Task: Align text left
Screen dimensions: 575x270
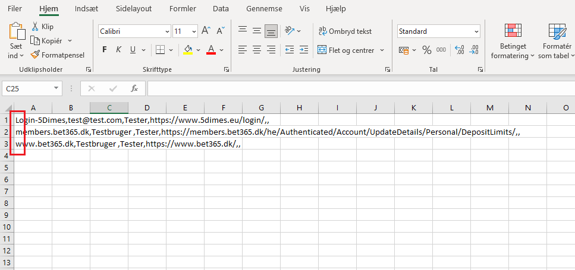Action: coord(243,50)
